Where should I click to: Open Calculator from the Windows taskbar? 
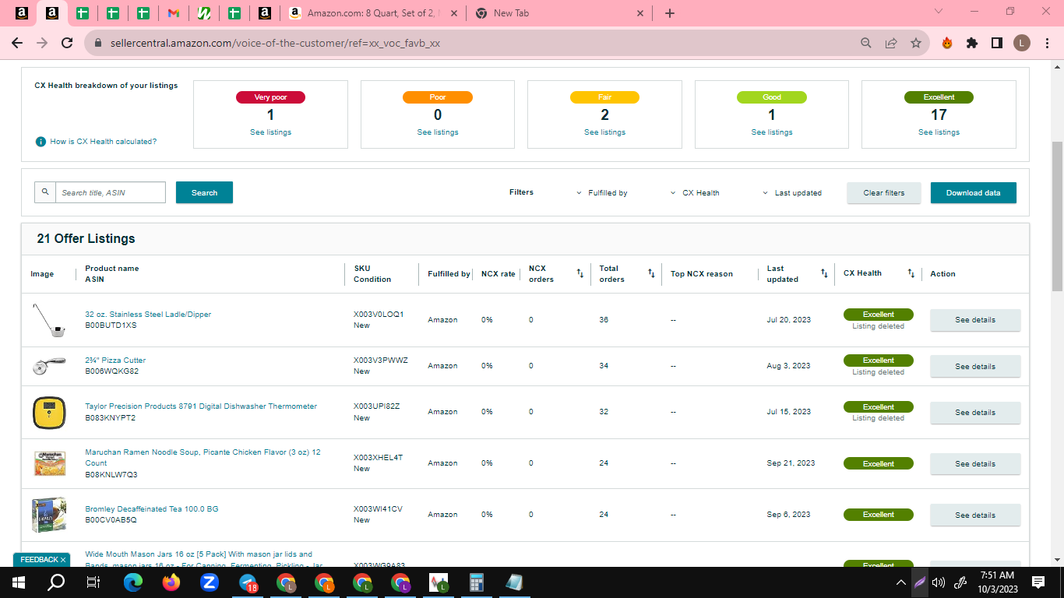point(477,582)
